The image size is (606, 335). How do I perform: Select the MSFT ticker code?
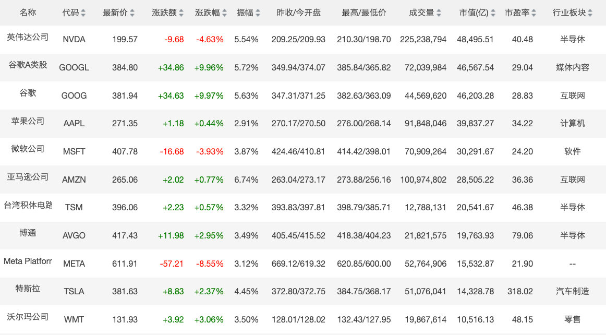click(x=74, y=152)
